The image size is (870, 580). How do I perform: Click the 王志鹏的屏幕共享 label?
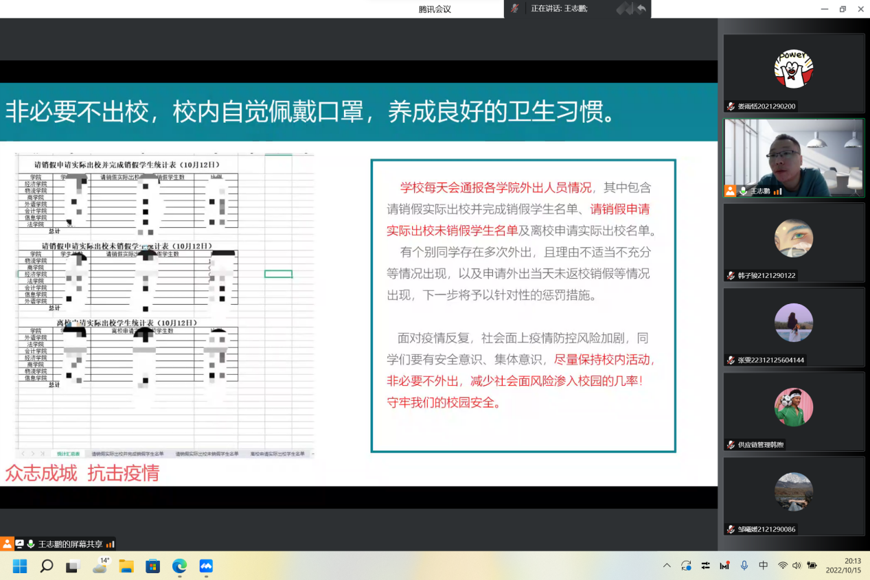(70, 544)
